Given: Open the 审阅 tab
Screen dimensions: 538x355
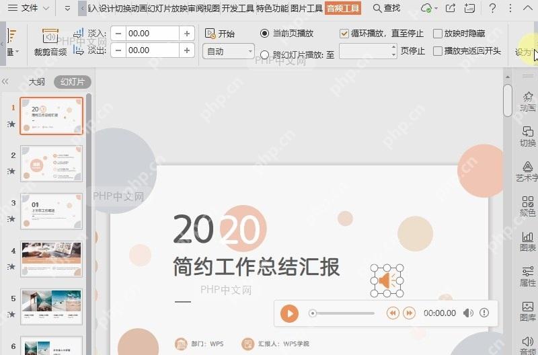Looking at the screenshot, I should click(195, 8).
